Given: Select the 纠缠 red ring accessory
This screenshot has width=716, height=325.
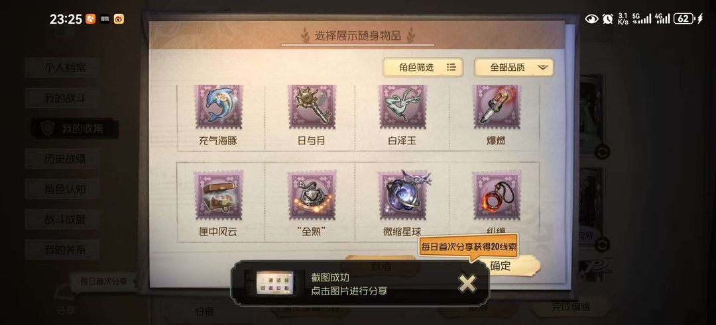Looking at the screenshot, I should coord(497,195).
